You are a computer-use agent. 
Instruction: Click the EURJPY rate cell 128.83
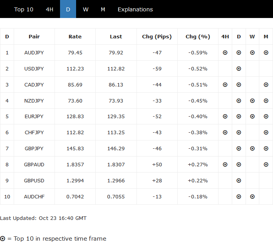pyautogui.click(x=75, y=117)
